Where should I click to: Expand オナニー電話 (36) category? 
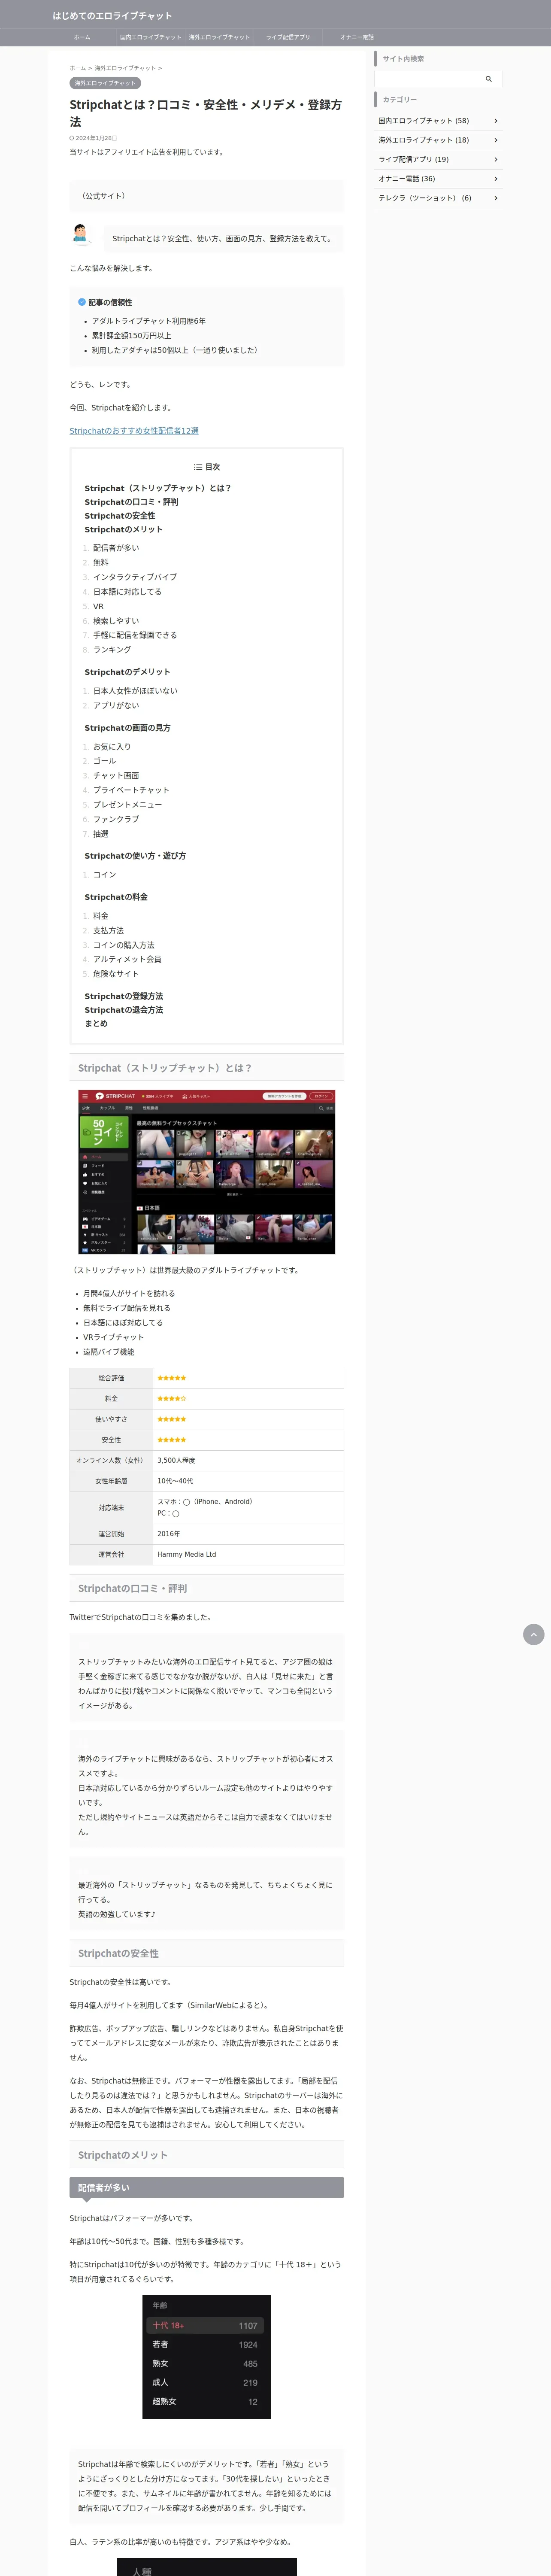(438, 179)
